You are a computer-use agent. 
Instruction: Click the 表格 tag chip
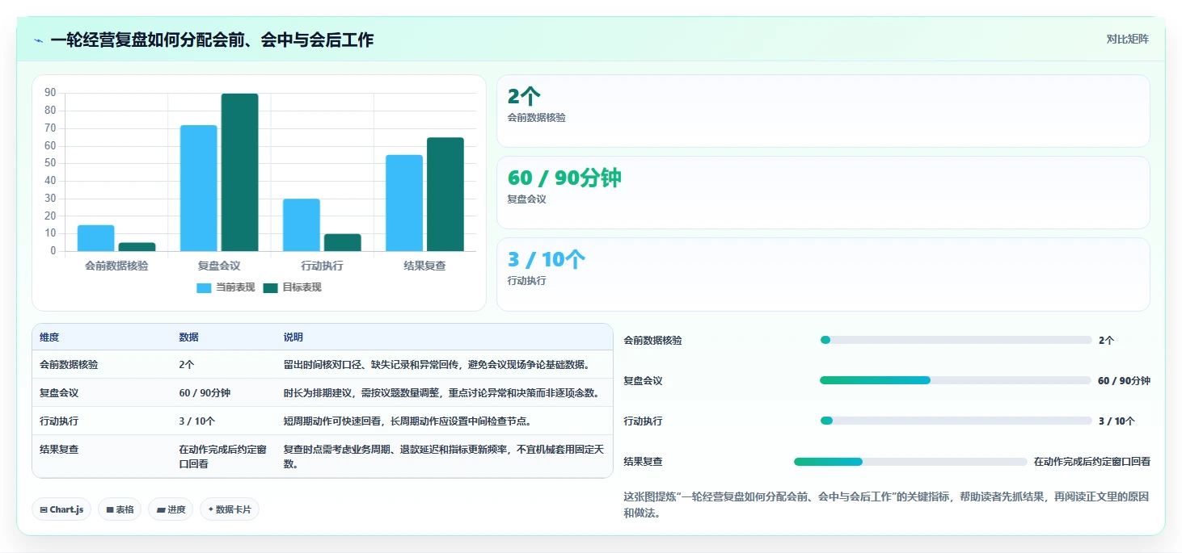coord(120,509)
